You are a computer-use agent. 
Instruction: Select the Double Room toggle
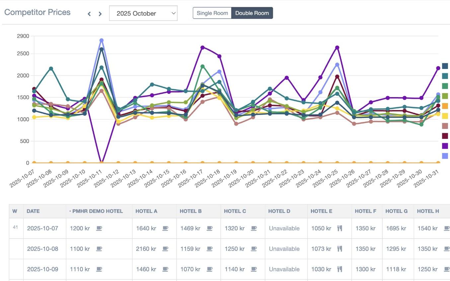pos(252,13)
